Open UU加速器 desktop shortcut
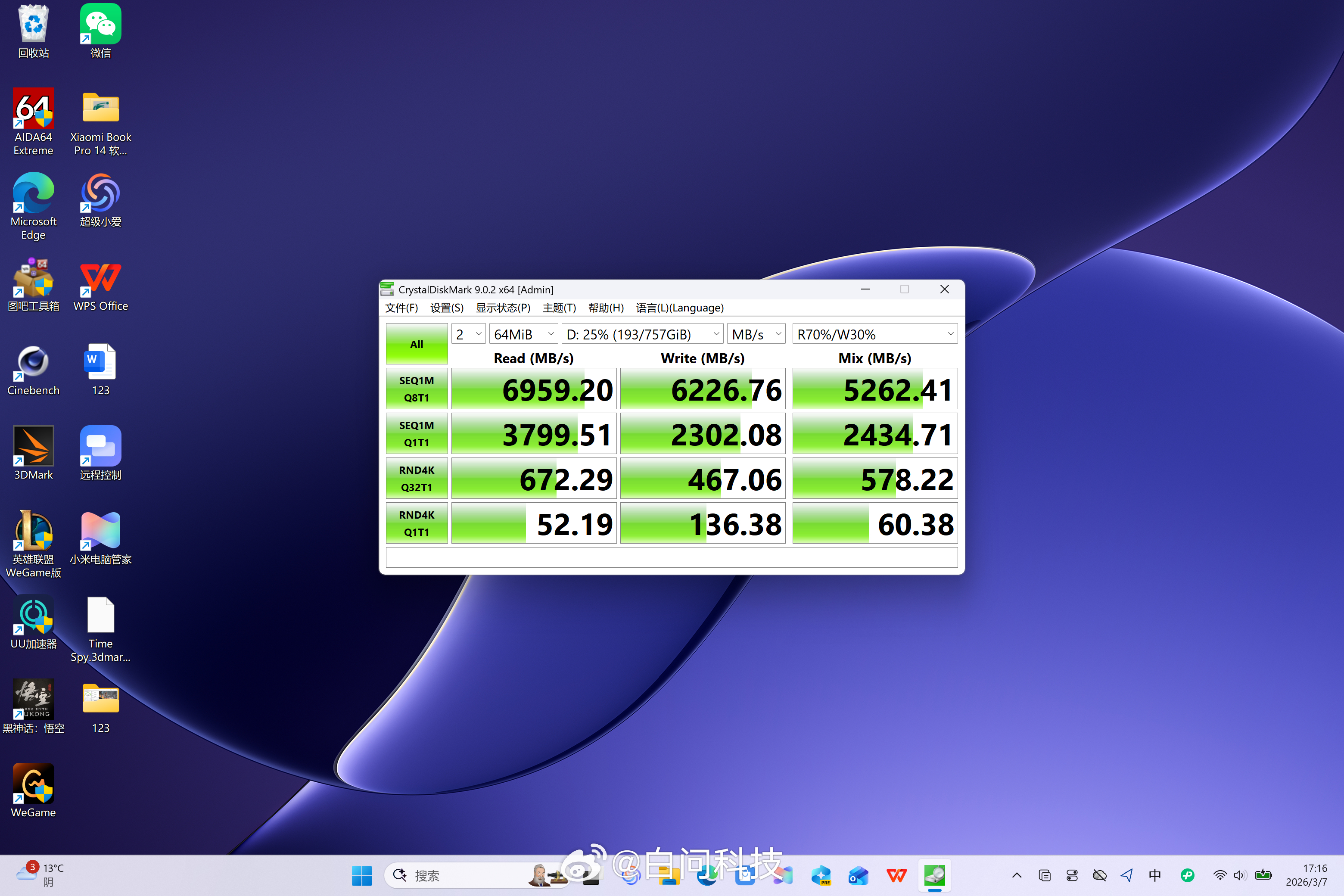 (x=33, y=616)
